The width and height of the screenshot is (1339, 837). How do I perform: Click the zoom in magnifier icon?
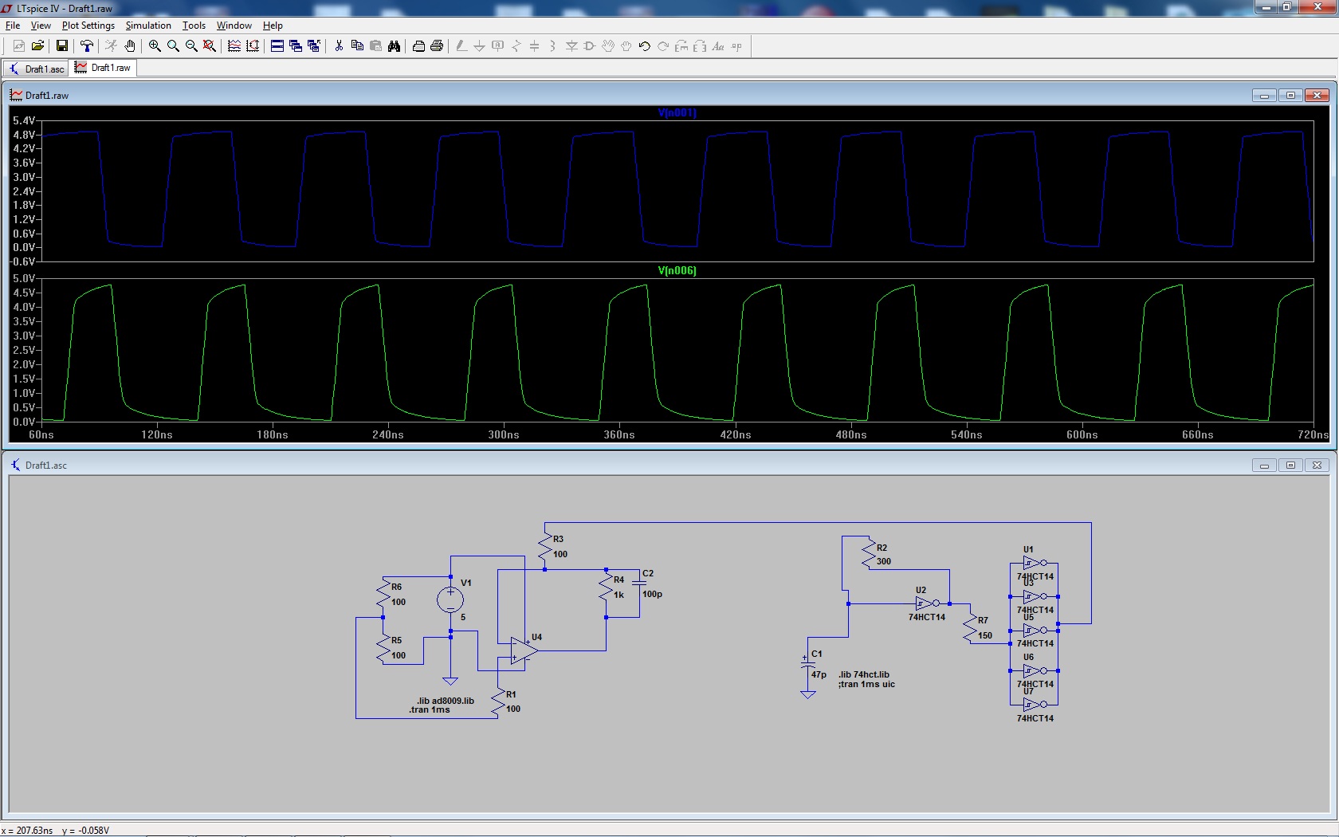pyautogui.click(x=155, y=46)
